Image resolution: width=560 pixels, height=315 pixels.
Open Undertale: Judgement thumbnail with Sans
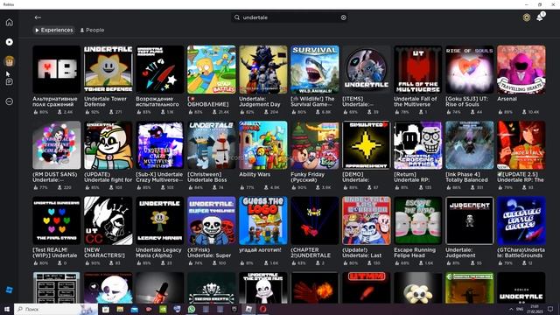coord(470,220)
